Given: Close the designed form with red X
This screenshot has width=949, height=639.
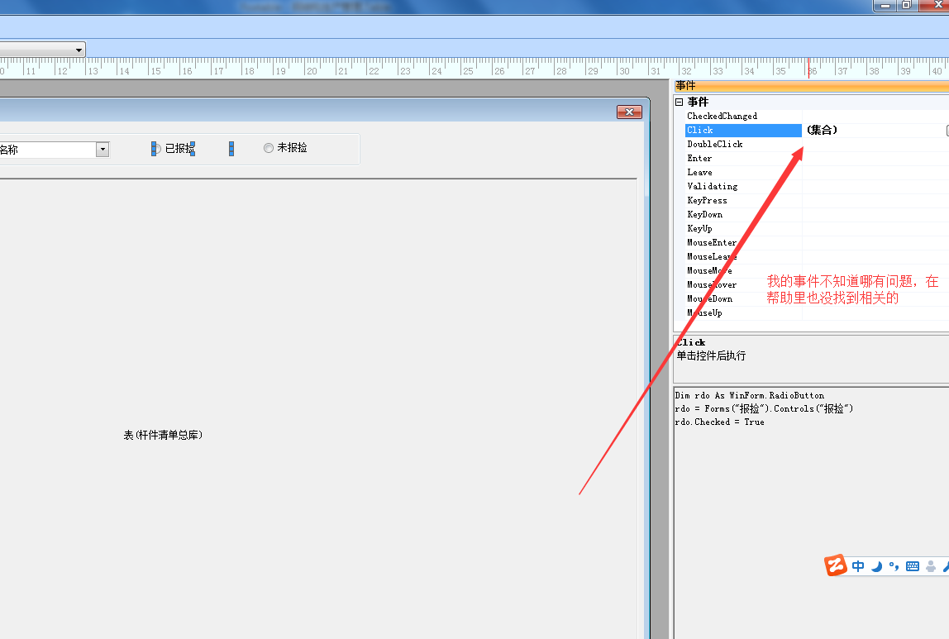Looking at the screenshot, I should click(629, 112).
